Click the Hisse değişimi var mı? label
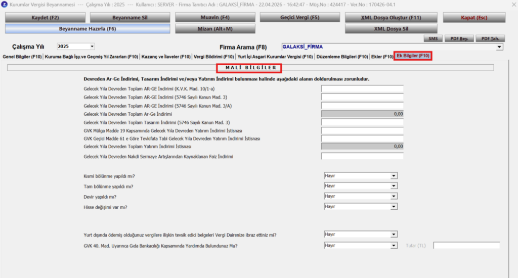The image size is (518, 278). click(105, 207)
